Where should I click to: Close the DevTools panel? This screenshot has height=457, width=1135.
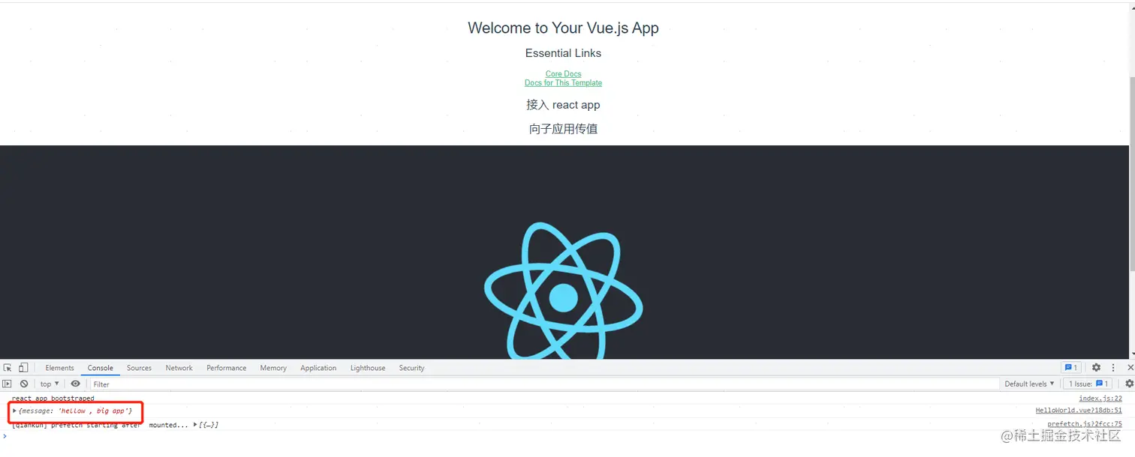click(1130, 368)
